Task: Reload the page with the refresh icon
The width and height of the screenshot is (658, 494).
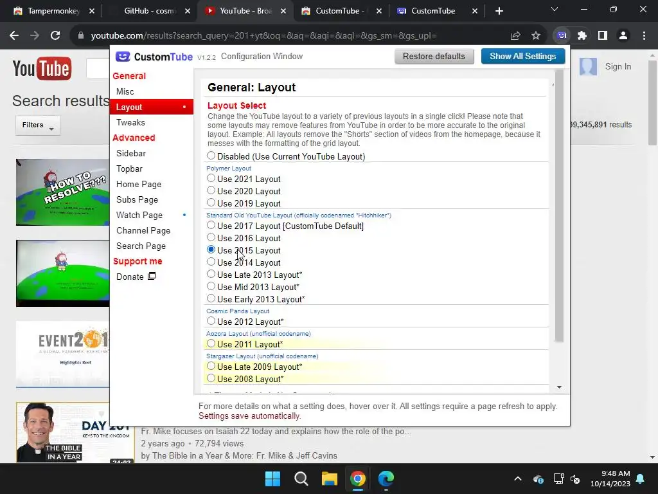Action: point(55,36)
